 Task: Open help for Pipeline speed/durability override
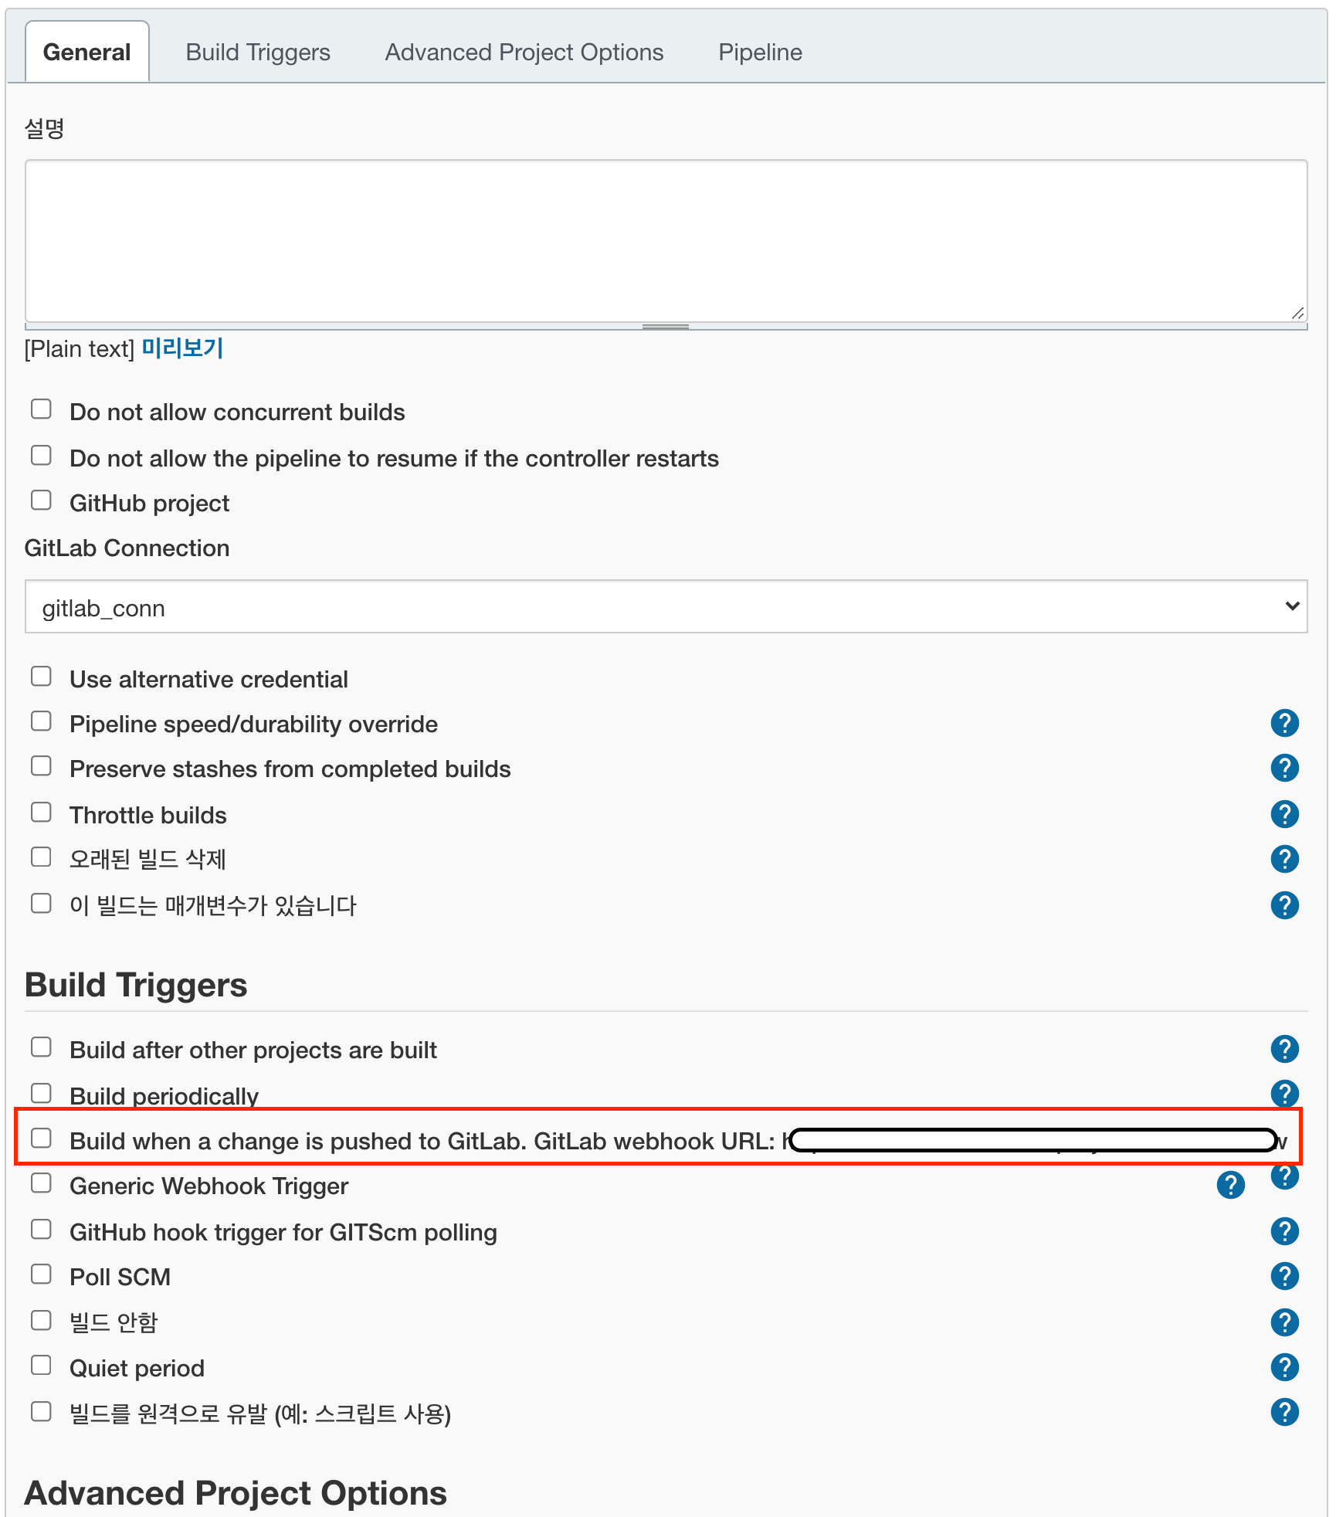coord(1284,723)
